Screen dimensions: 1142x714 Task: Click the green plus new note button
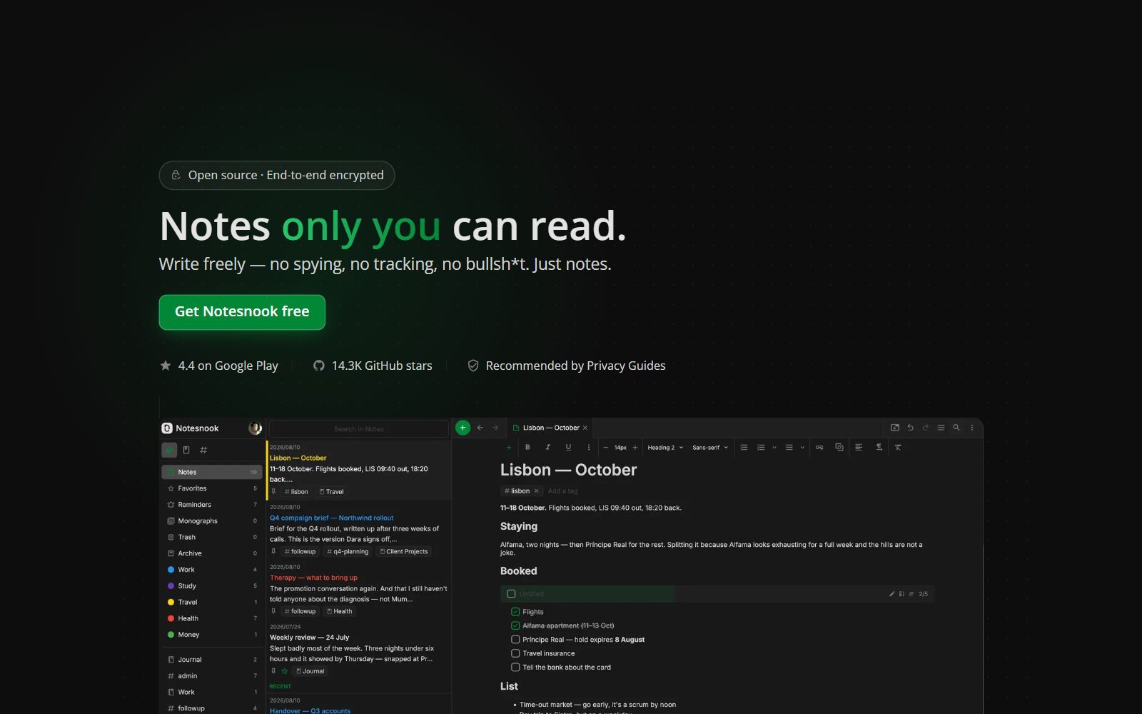click(x=463, y=428)
